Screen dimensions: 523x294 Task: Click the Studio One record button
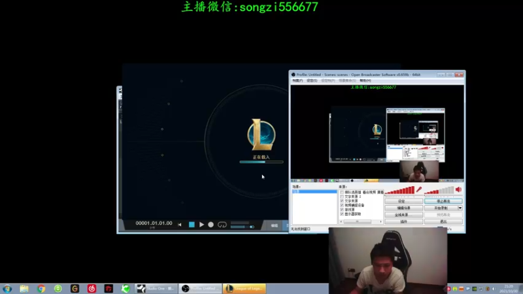(211, 225)
